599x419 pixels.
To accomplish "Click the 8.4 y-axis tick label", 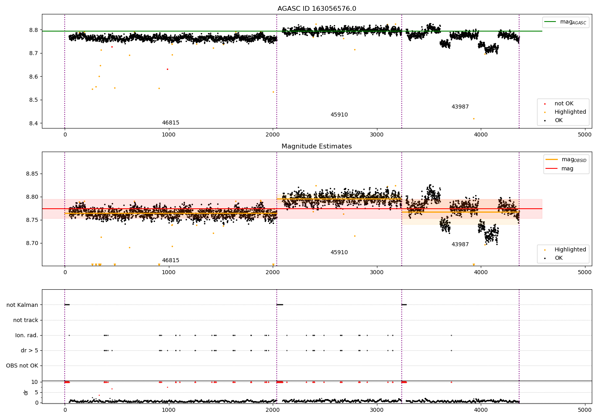I will 34,123.
